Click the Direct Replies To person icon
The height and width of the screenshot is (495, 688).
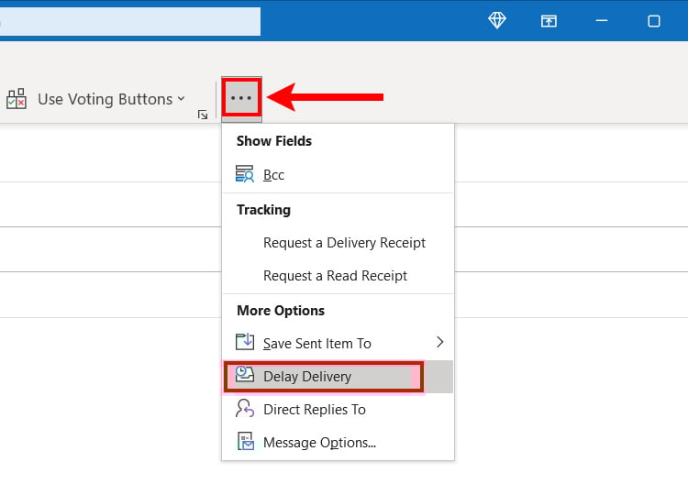tap(244, 408)
